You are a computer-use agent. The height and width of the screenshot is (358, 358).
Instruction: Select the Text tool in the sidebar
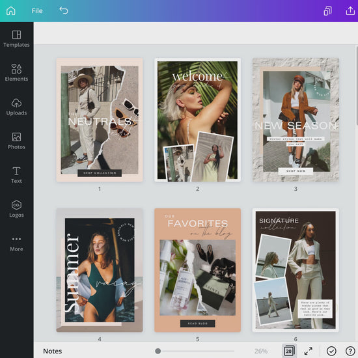coord(16,175)
